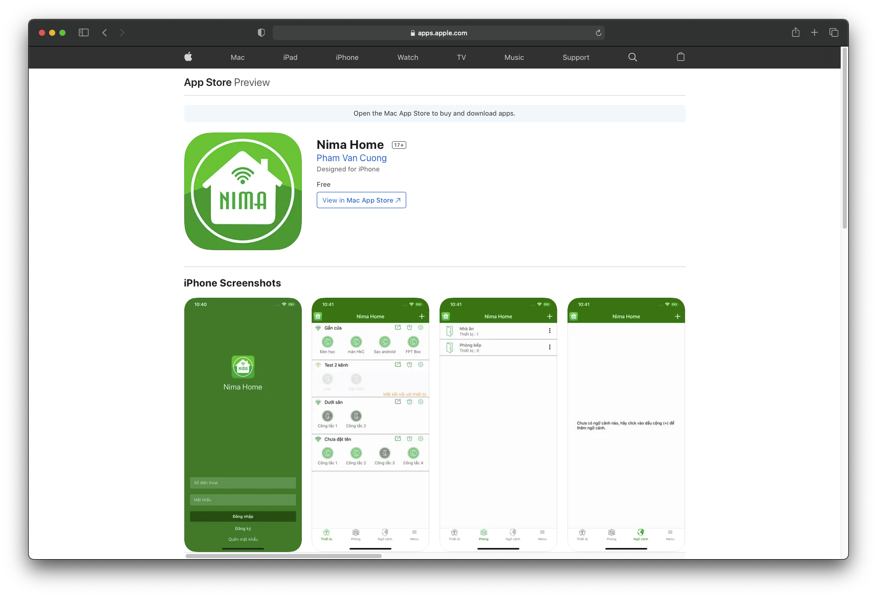Add a new tab with plus icon
The height and width of the screenshot is (597, 877).
point(815,33)
